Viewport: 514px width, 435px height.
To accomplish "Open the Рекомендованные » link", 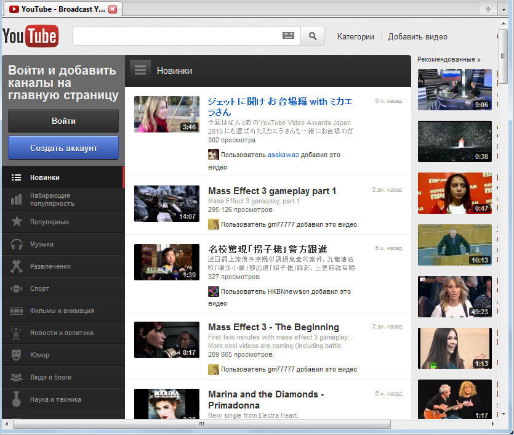I will click(x=448, y=60).
